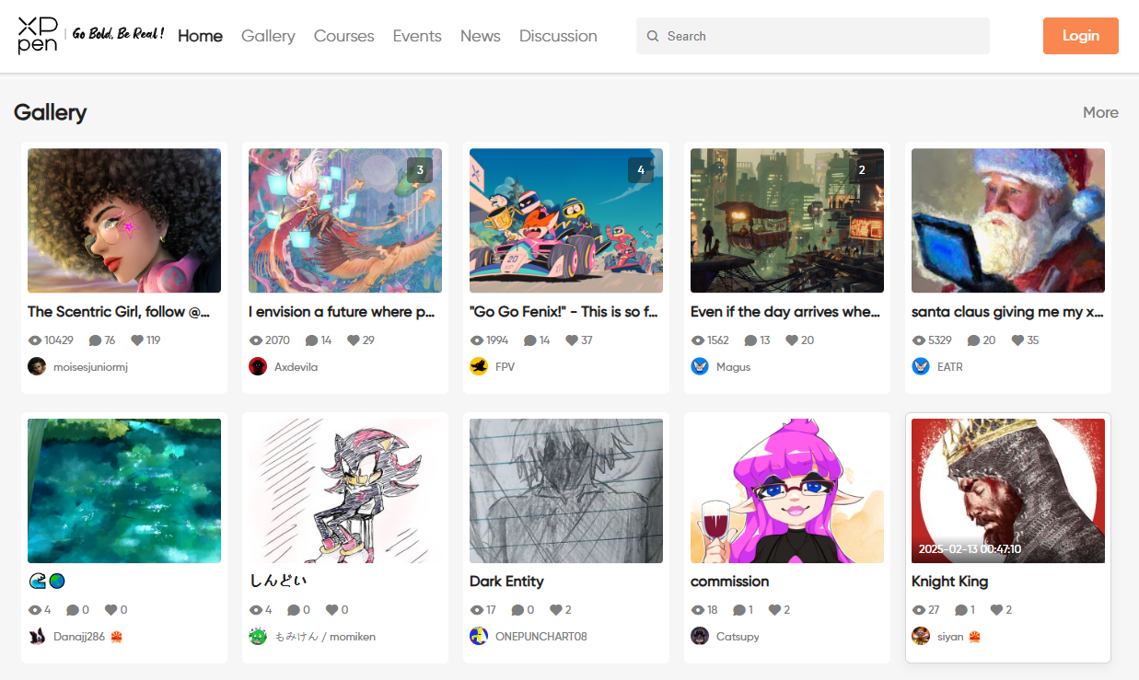Open the Santa Claus artwork thumbnail
Image resolution: width=1139 pixels, height=680 pixels.
click(x=1007, y=221)
